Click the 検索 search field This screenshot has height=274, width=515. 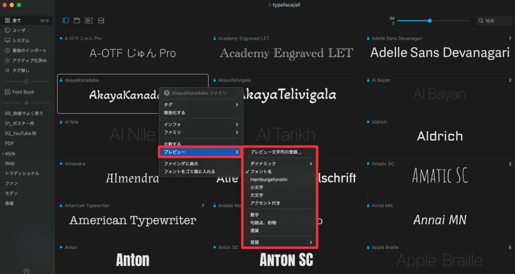(495, 21)
